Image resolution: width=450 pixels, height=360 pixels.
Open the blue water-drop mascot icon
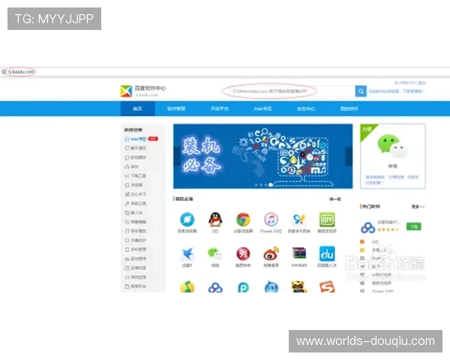click(x=271, y=286)
